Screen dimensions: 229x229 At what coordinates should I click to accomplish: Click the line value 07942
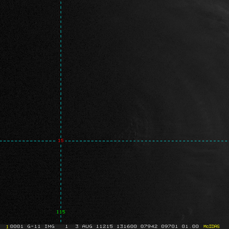[149, 226]
